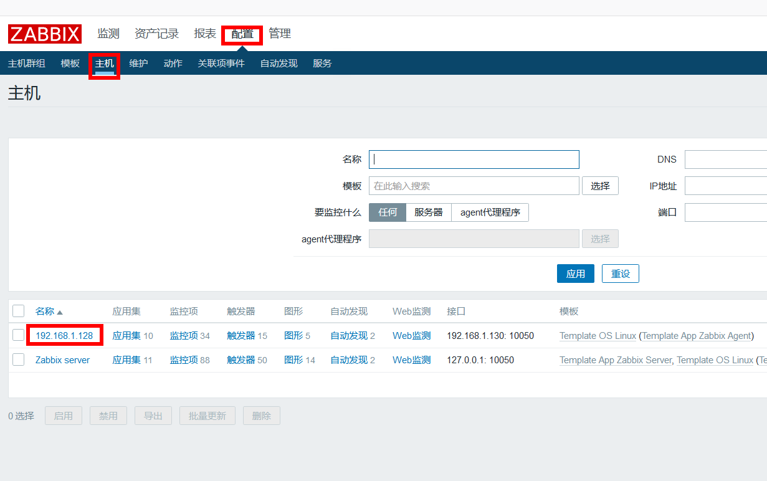Image resolution: width=767 pixels, height=481 pixels.
Task: Open 自动发现 2 for Zabbix server
Action: point(349,360)
